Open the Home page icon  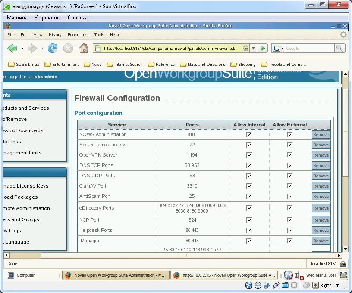click(x=84, y=48)
